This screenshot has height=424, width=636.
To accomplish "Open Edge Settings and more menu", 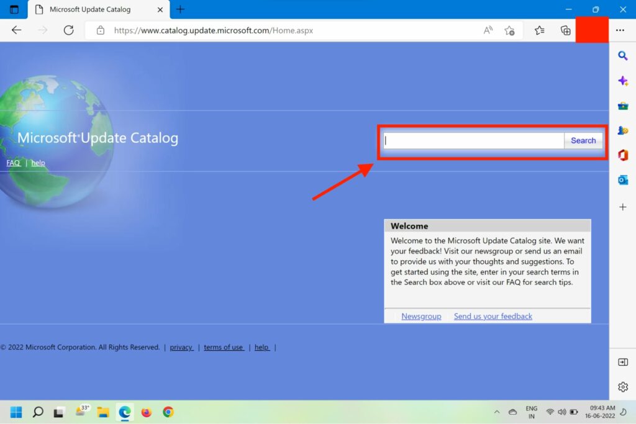I will pyautogui.click(x=620, y=30).
